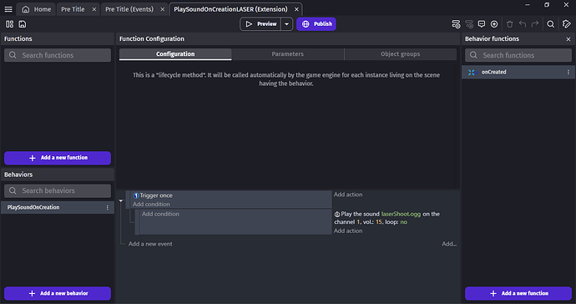Collapse the Trigger once event arrow
This screenshot has height=304, width=576.
click(x=121, y=200)
